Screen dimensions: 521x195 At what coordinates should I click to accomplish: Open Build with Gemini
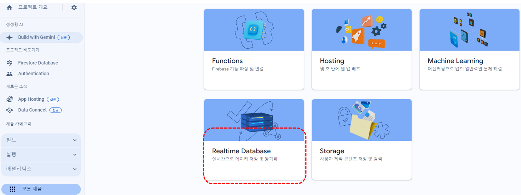coord(41,37)
